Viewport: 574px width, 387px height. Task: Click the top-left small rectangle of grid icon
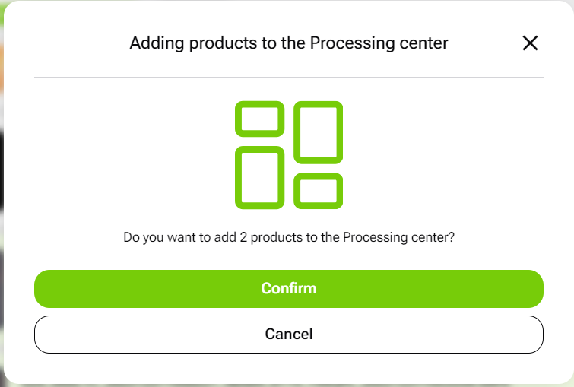point(259,119)
